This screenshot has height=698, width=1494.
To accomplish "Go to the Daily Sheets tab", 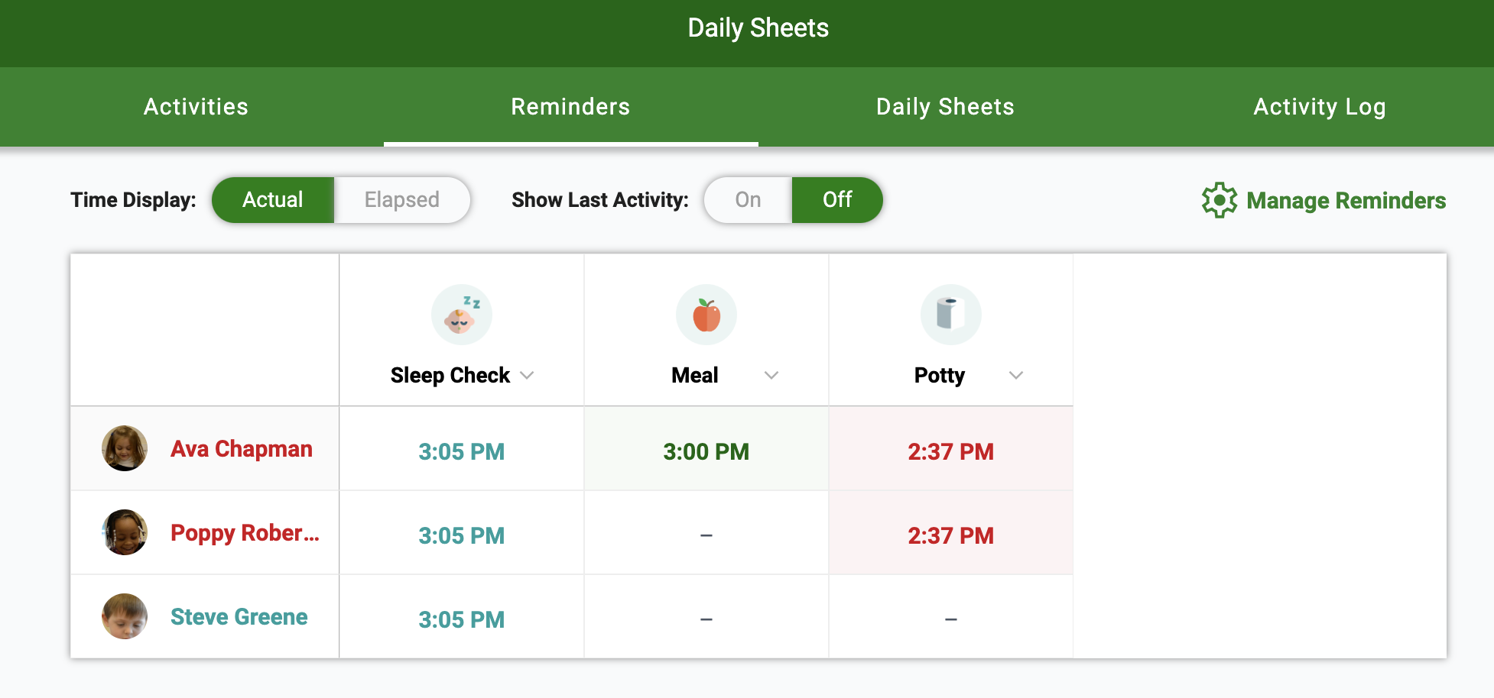I will pyautogui.click(x=945, y=107).
